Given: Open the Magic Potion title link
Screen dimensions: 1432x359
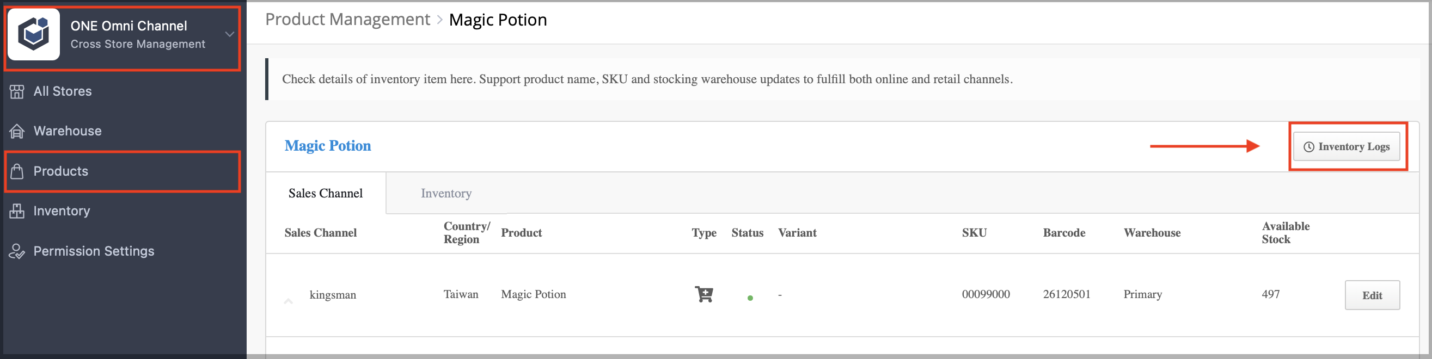Looking at the screenshot, I should pyautogui.click(x=327, y=146).
